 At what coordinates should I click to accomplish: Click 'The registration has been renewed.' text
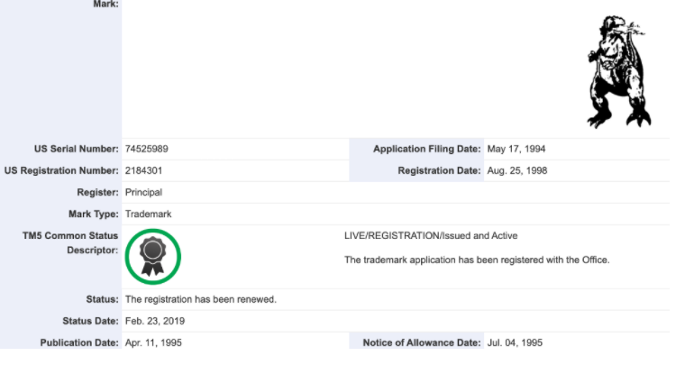click(200, 299)
